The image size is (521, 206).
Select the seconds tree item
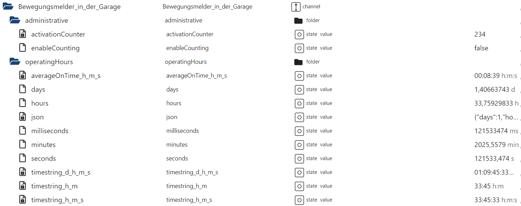click(43, 158)
